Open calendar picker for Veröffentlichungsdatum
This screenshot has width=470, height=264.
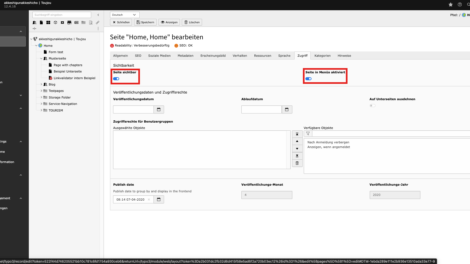coord(159,110)
